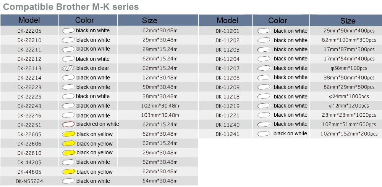The image size is (382, 187).
Task: Click the 102mm*152mm*200pcs size cell
Action: [x=349, y=134]
